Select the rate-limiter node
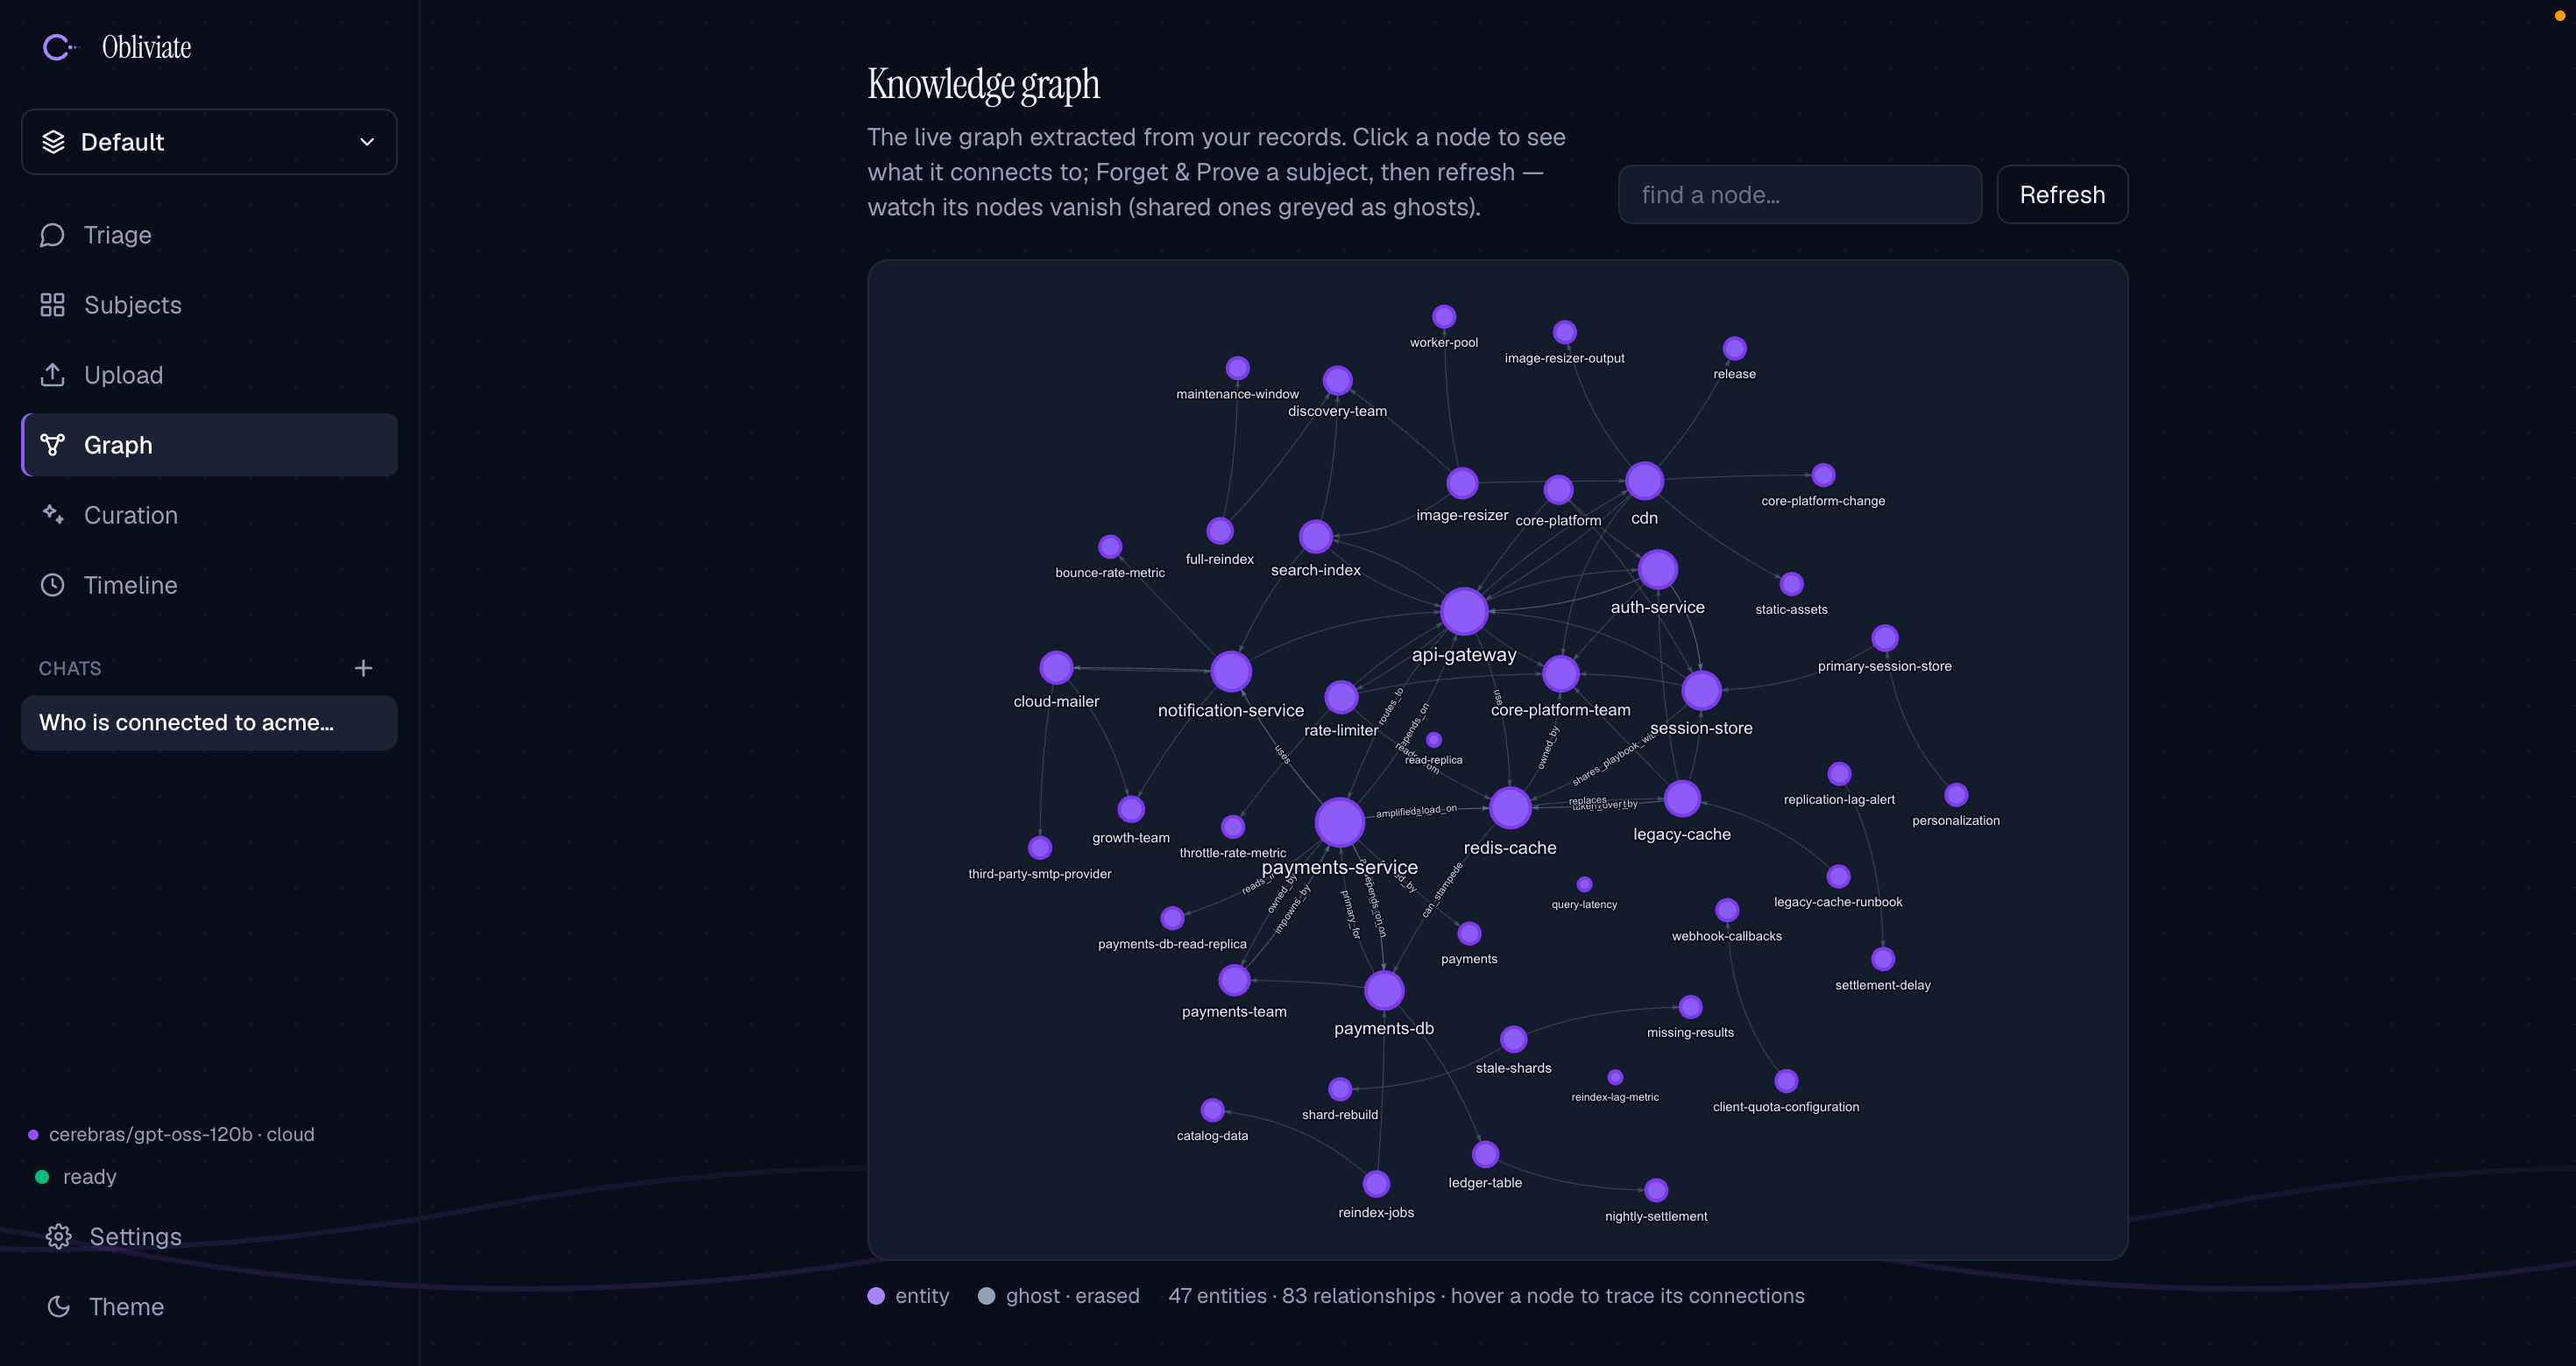This screenshot has width=2576, height=1366. coord(1341,696)
